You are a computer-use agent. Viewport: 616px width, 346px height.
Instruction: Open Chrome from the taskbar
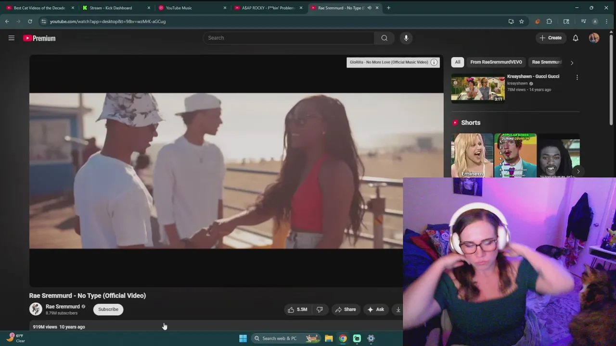pos(343,338)
